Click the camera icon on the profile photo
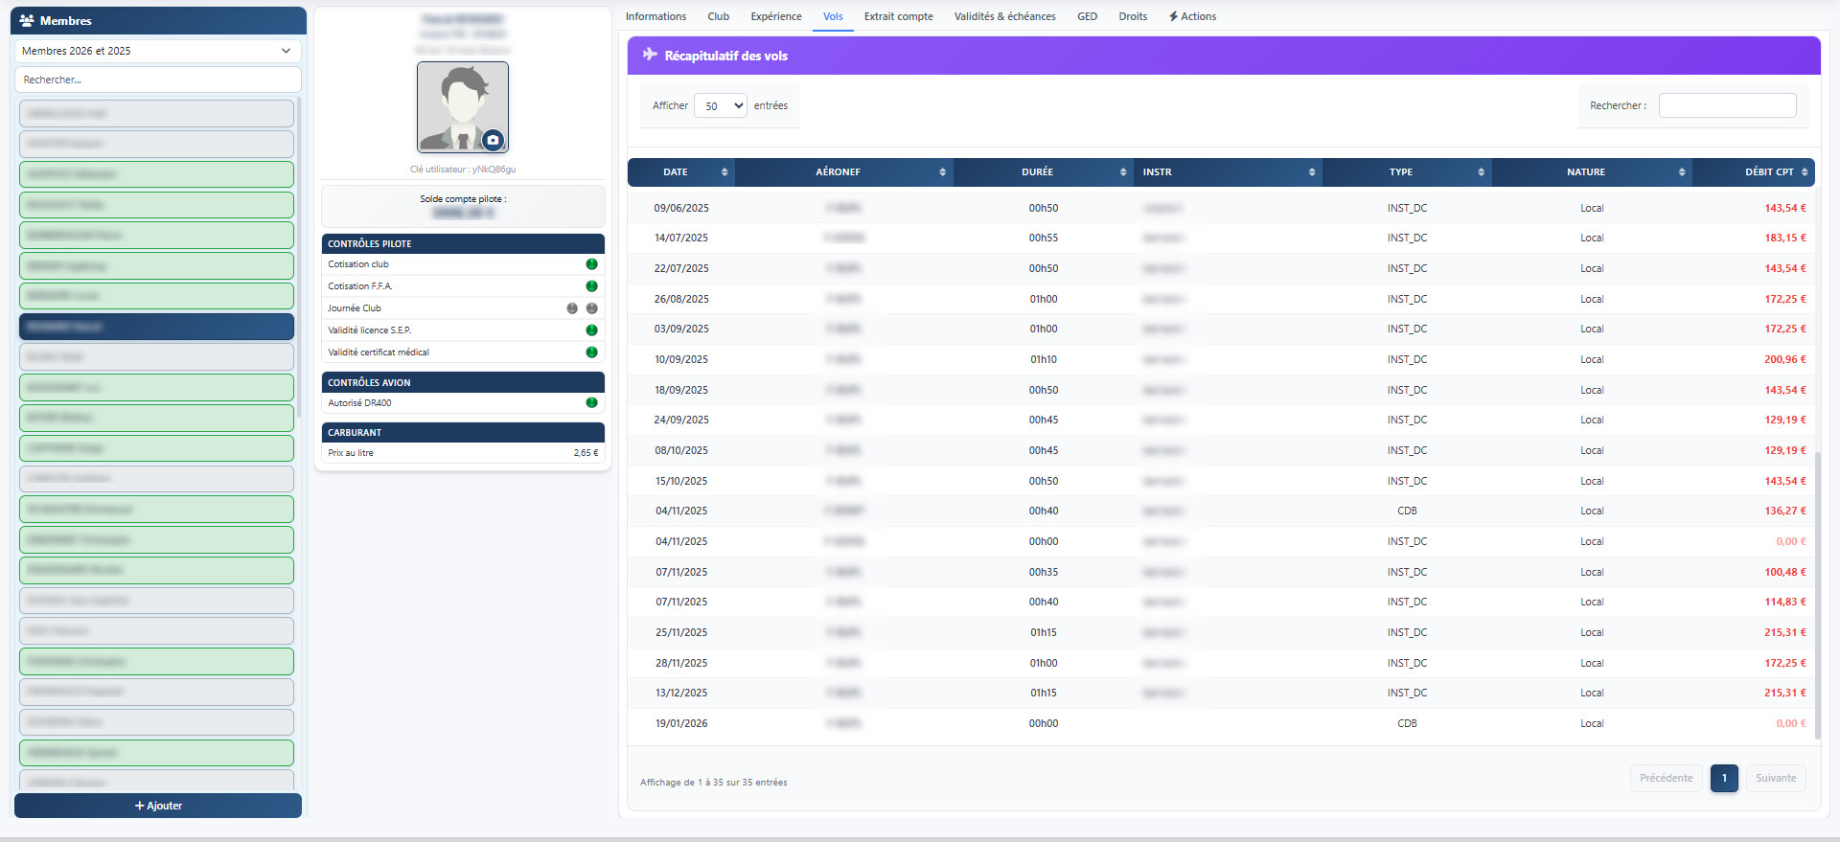 click(493, 140)
